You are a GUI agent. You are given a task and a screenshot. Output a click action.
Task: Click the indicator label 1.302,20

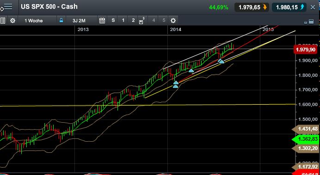point(306,148)
